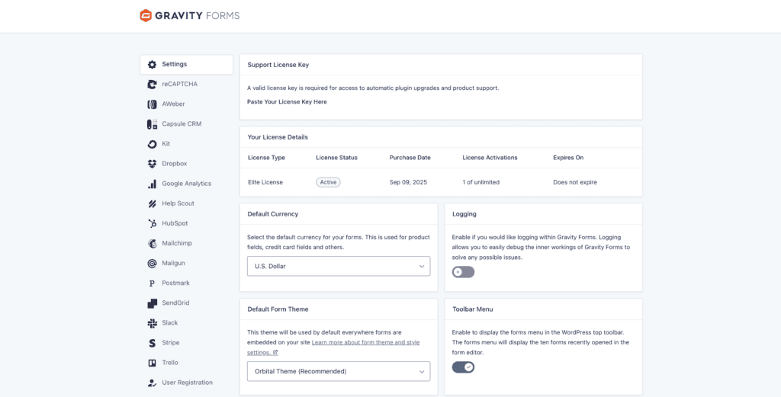781x397 pixels.
Task: Click the Stripe icon
Action: click(152, 343)
